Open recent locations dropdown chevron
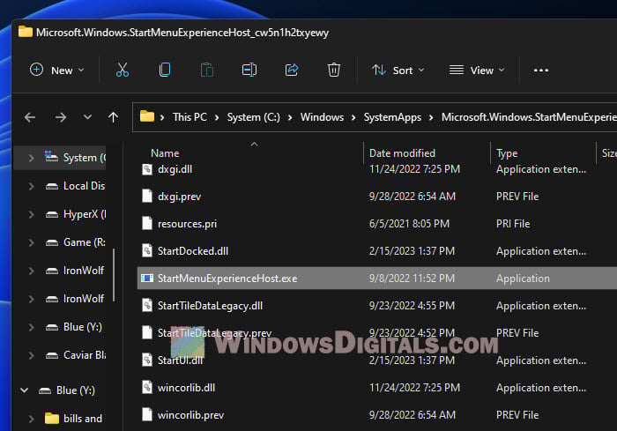 [87, 117]
